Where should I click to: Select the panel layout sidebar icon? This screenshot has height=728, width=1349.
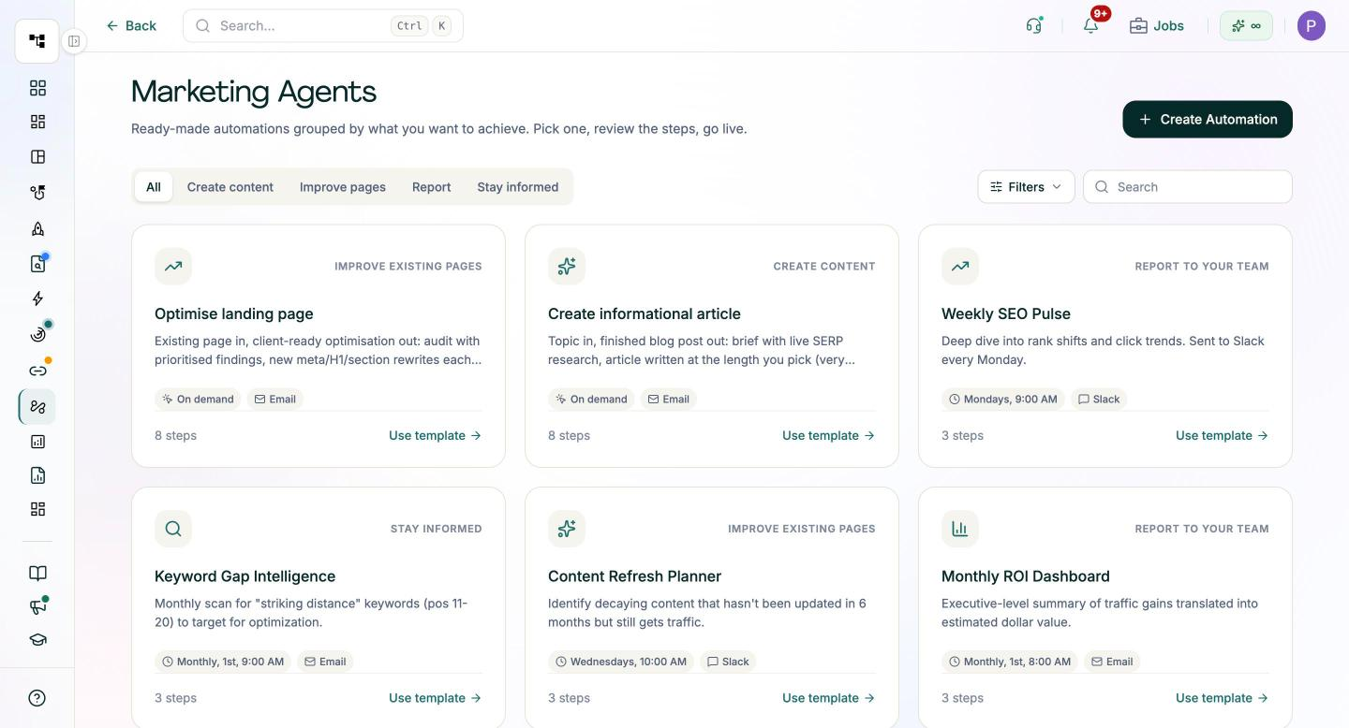(x=37, y=157)
